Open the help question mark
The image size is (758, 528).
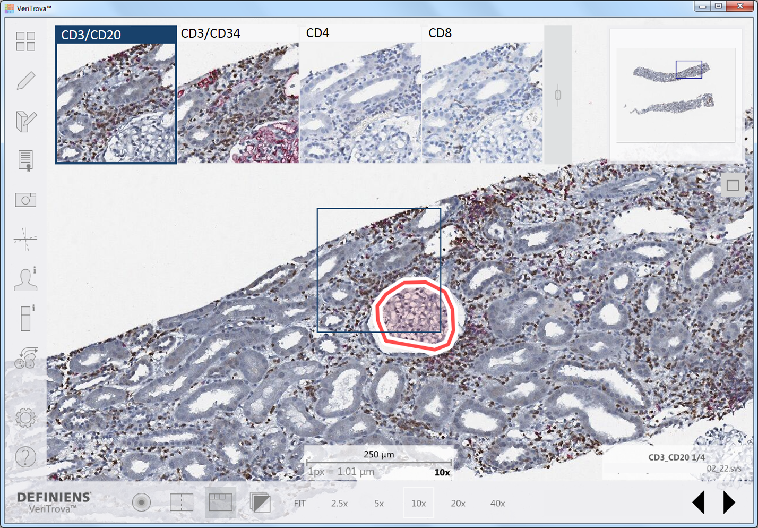tap(25, 457)
